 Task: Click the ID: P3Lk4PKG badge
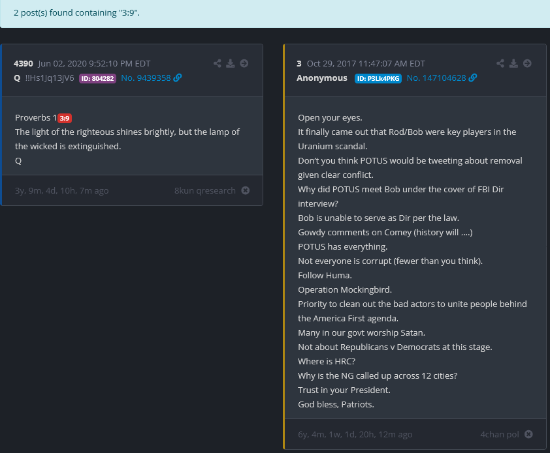(x=378, y=78)
